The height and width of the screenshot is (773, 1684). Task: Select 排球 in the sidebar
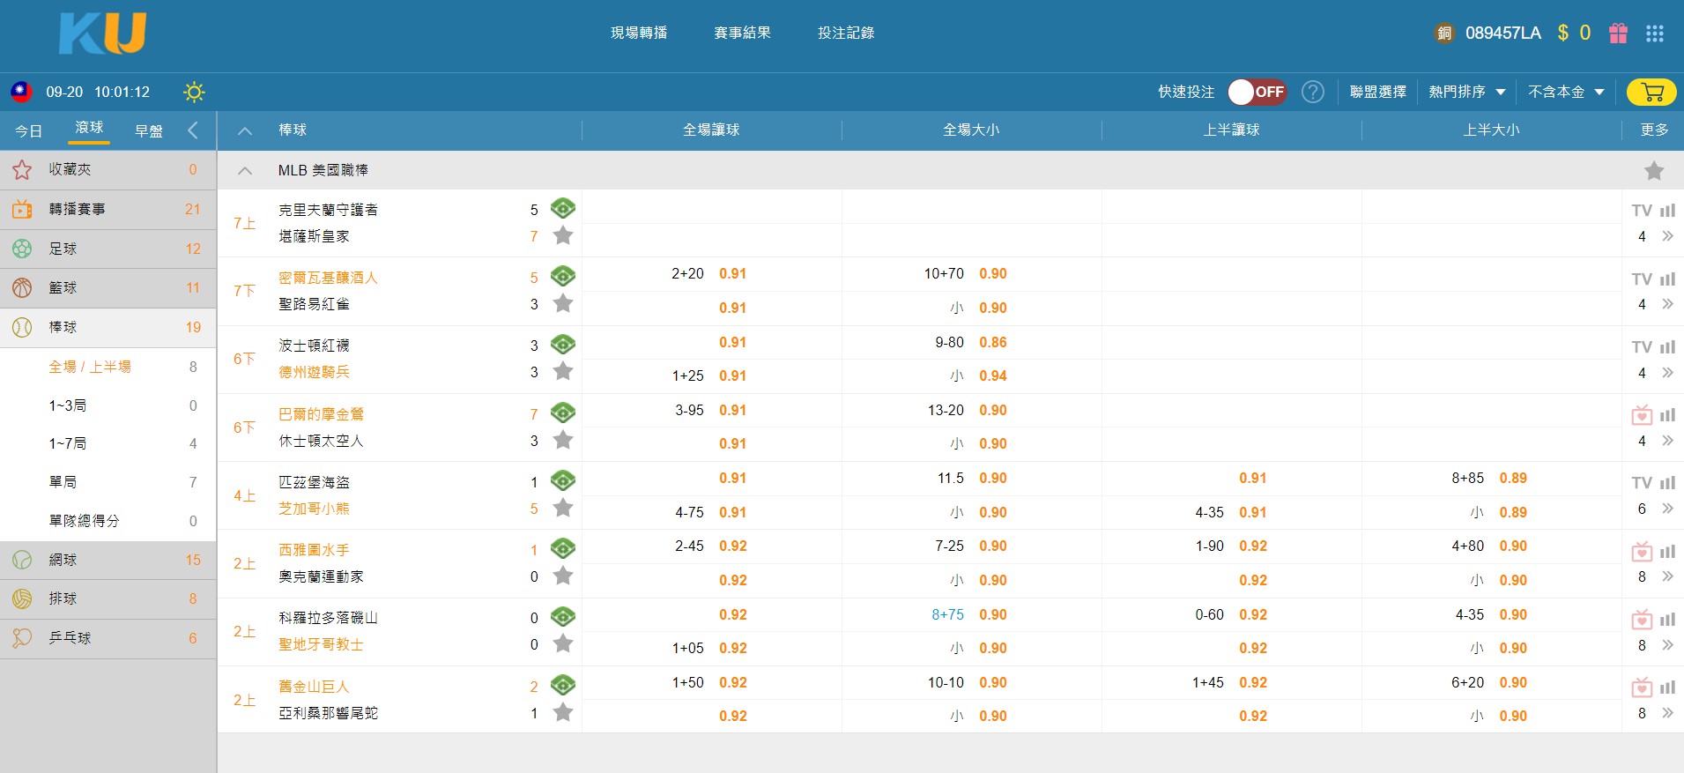[108, 598]
